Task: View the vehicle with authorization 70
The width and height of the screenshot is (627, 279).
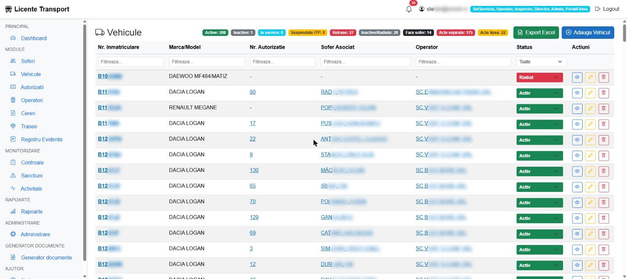Action: pos(577,203)
